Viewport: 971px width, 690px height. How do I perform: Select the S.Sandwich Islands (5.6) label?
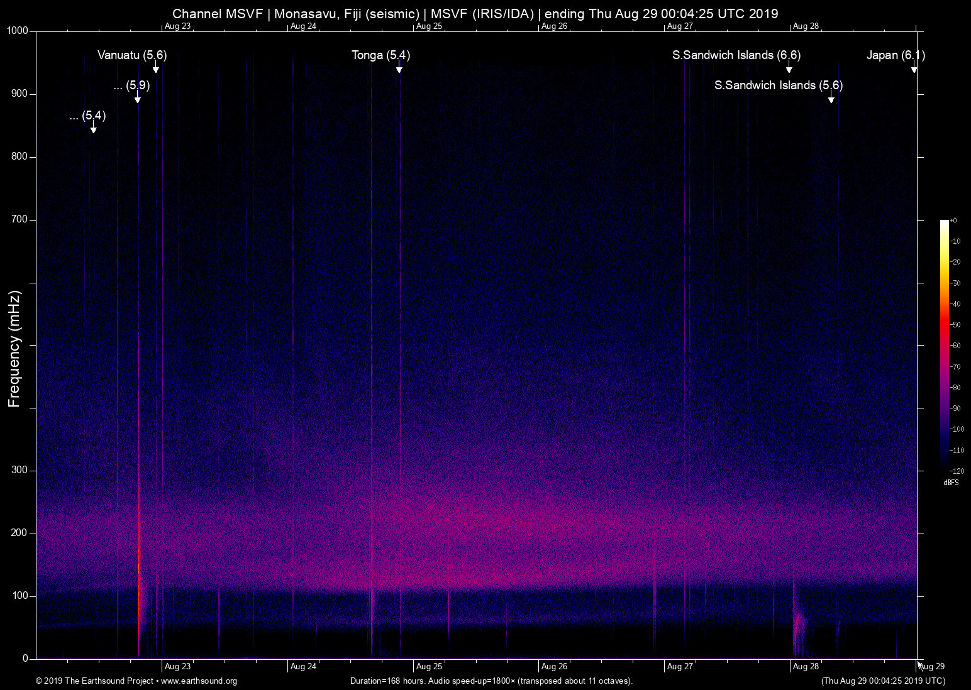[x=779, y=85]
